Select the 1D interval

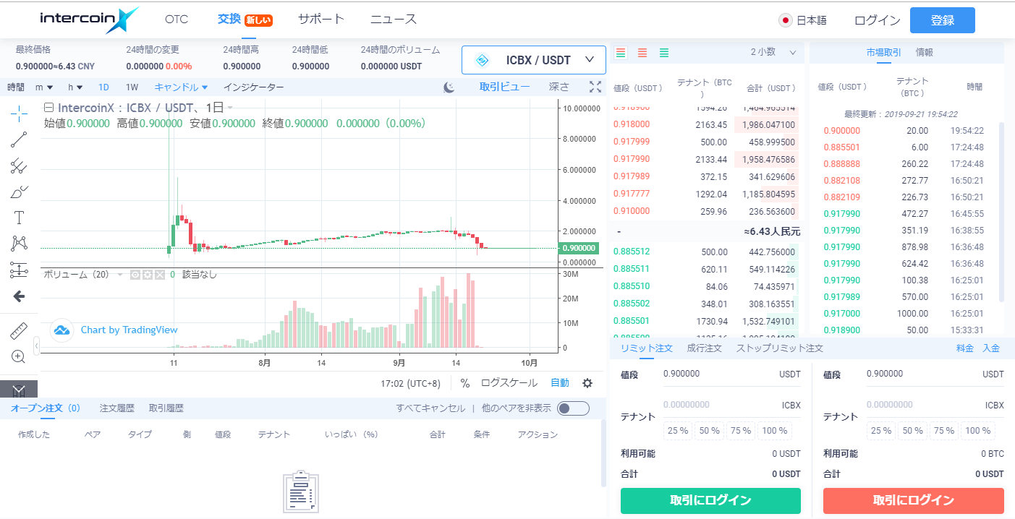coord(103,87)
